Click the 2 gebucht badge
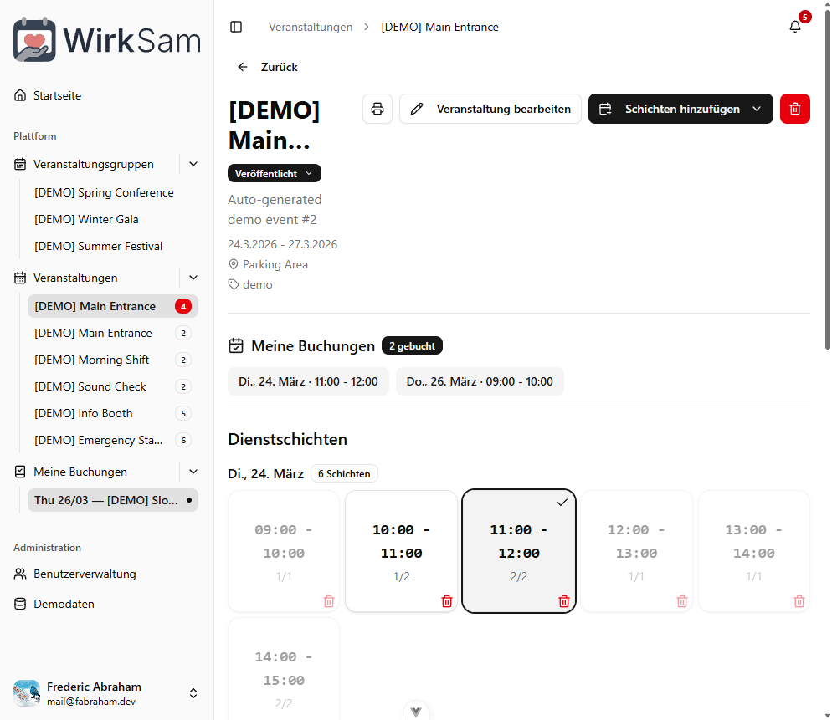The width and height of the screenshot is (832, 720). pyautogui.click(x=413, y=345)
